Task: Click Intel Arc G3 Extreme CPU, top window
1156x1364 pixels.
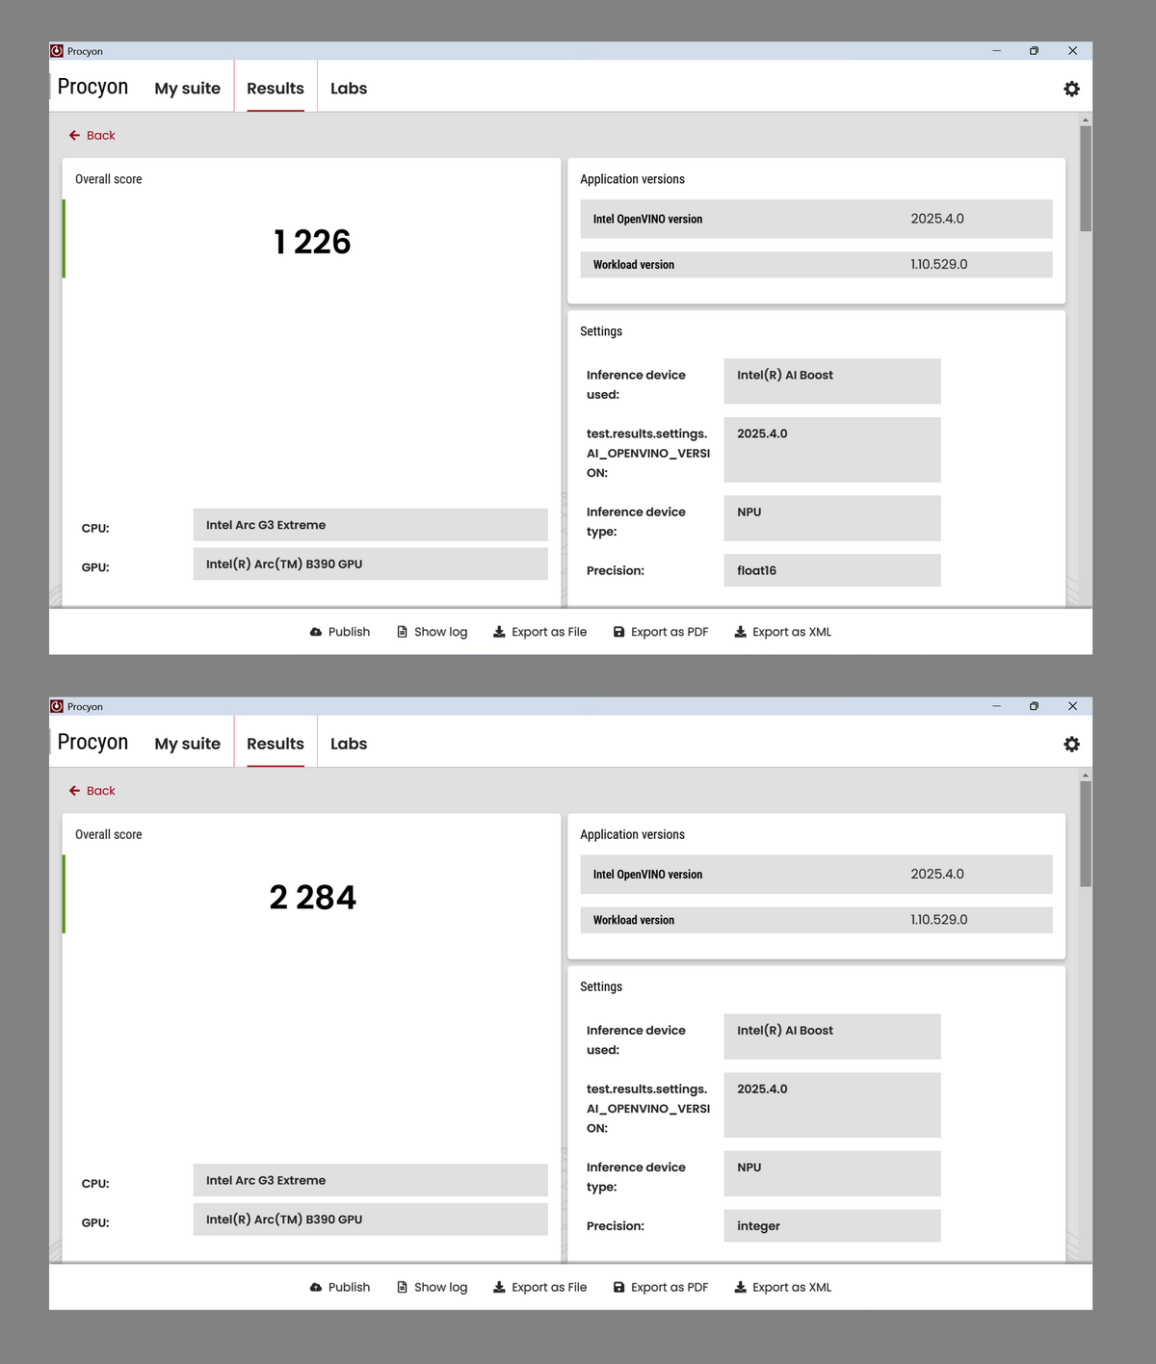Action: pyautogui.click(x=370, y=525)
